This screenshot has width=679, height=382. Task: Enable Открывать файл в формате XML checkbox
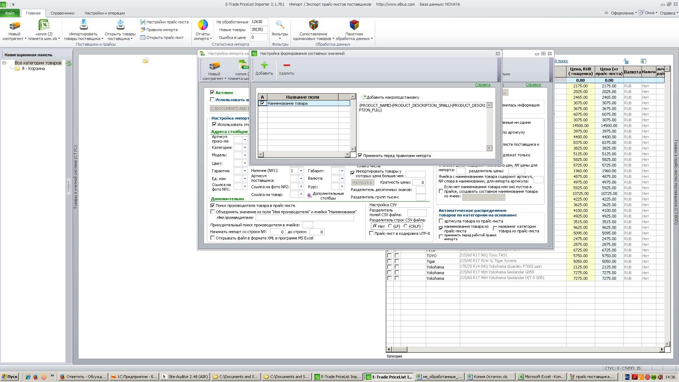213,238
